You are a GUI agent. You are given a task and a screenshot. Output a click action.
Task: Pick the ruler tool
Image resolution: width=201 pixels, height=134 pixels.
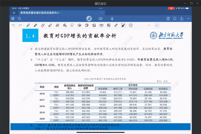click(x=116, y=25)
